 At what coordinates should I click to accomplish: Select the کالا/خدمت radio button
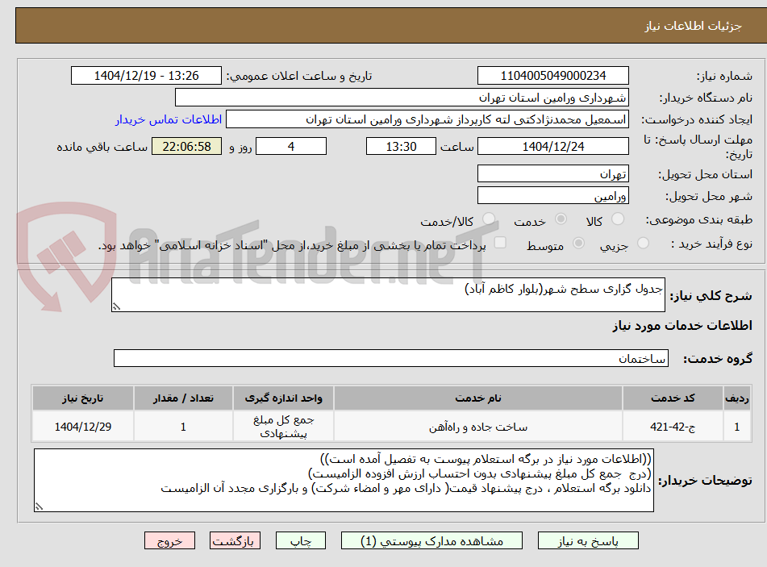488,219
